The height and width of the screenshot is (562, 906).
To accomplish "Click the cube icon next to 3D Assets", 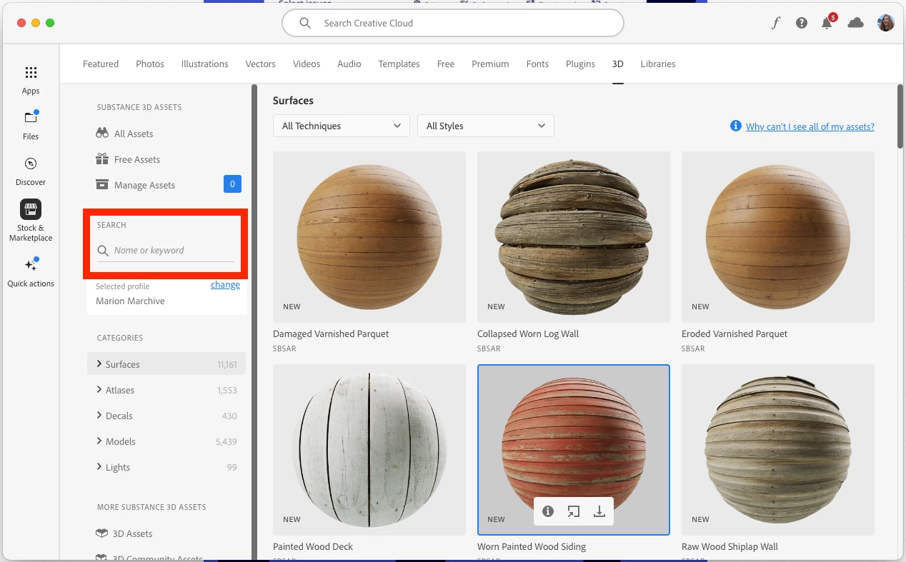I will (102, 533).
